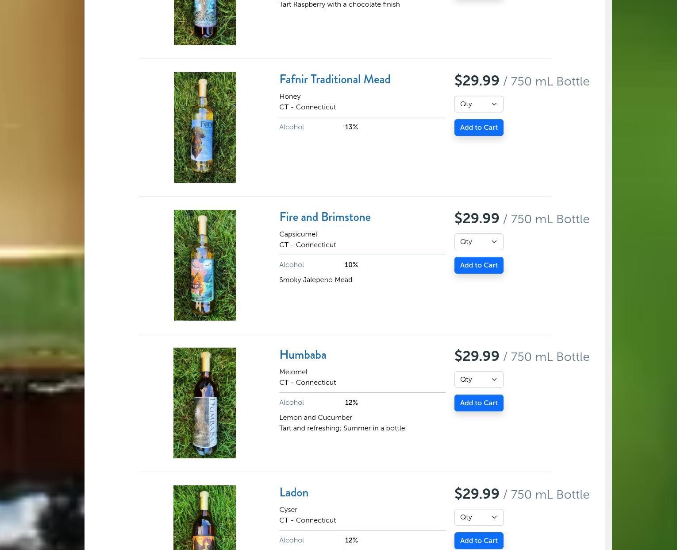View the raspberry mead bottle image at top
This screenshot has width=677, height=550.
tap(205, 22)
